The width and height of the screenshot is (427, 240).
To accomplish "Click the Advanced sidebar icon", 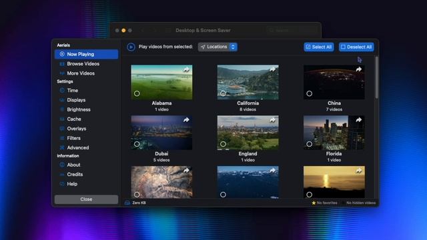I will click(62, 147).
